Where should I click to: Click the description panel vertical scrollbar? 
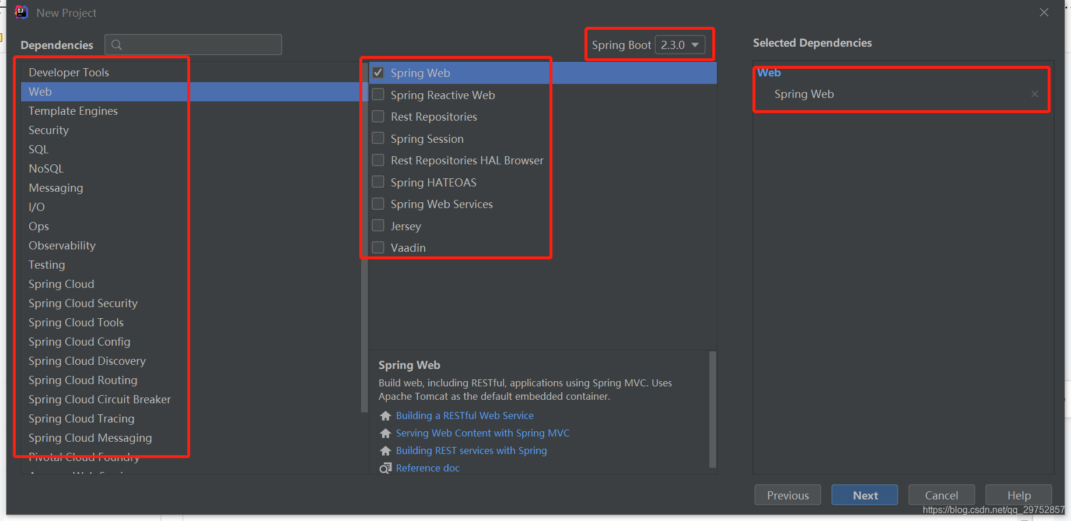[x=712, y=409]
